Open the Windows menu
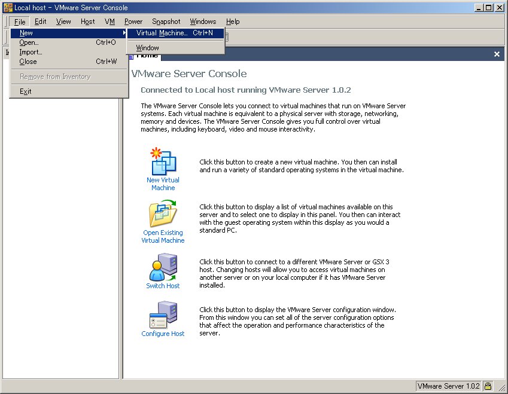 pyautogui.click(x=203, y=22)
